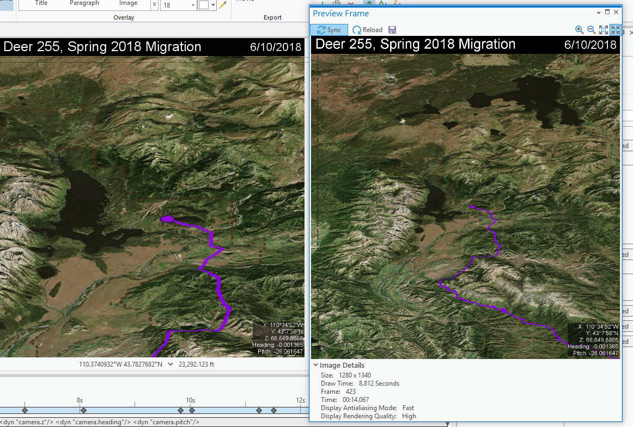Toggle the fit-to-window preview icon
The width and height of the screenshot is (633, 427).
[x=615, y=29]
